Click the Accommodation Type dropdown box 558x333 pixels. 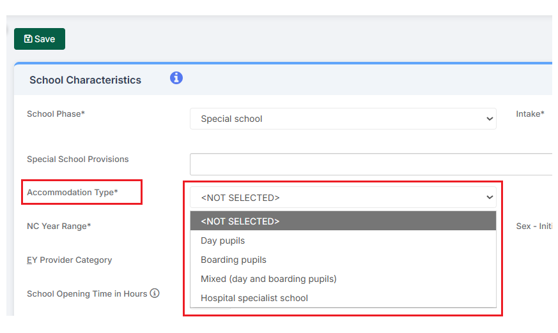coord(343,198)
